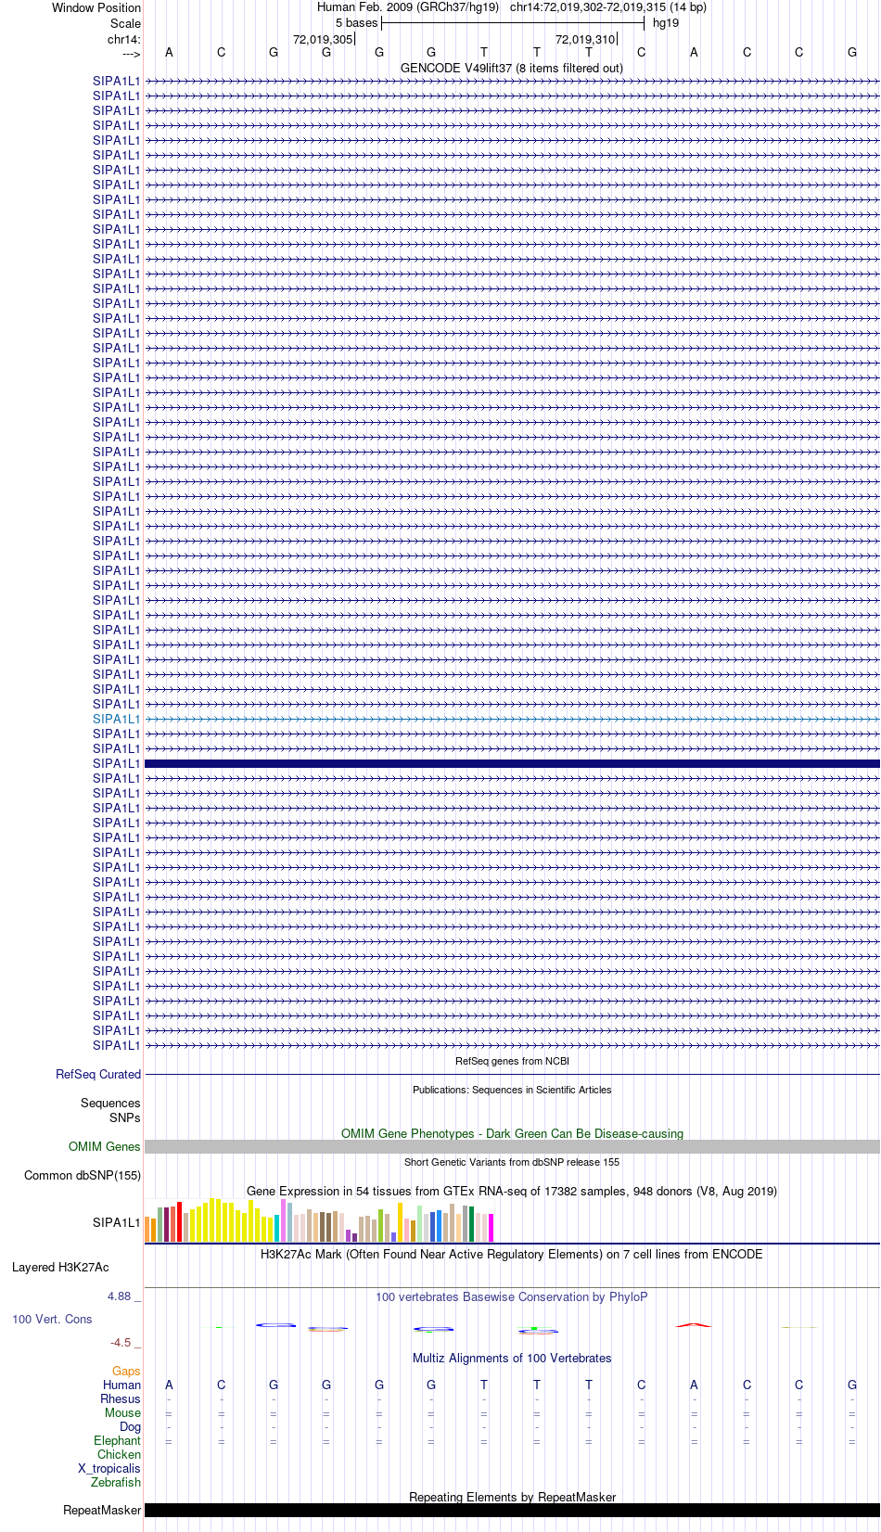Click the light-blue SIPA1L1 transcript label
The width and height of the screenshot is (881, 1532).
coord(116,719)
